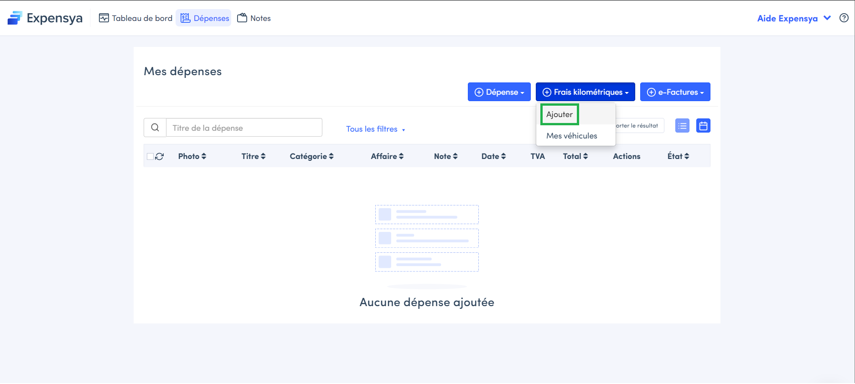Open the Notes tab

pyautogui.click(x=254, y=18)
